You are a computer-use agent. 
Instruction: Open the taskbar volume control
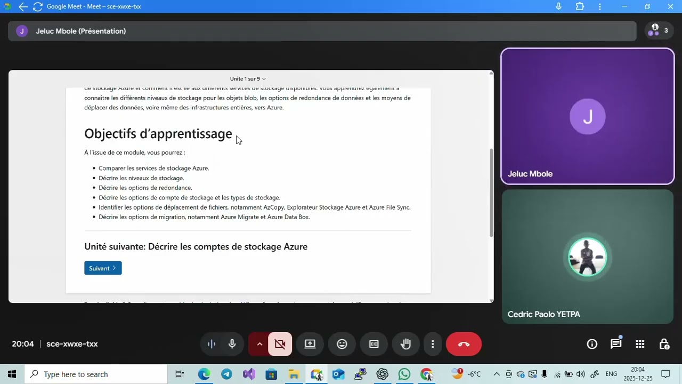pyautogui.click(x=580, y=374)
